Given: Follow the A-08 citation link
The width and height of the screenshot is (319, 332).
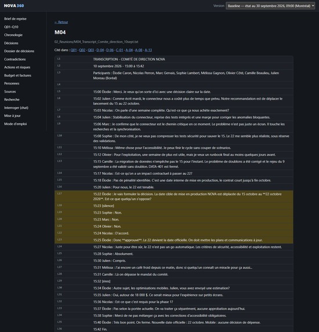Looking at the screenshot, I should tap(139, 50).
